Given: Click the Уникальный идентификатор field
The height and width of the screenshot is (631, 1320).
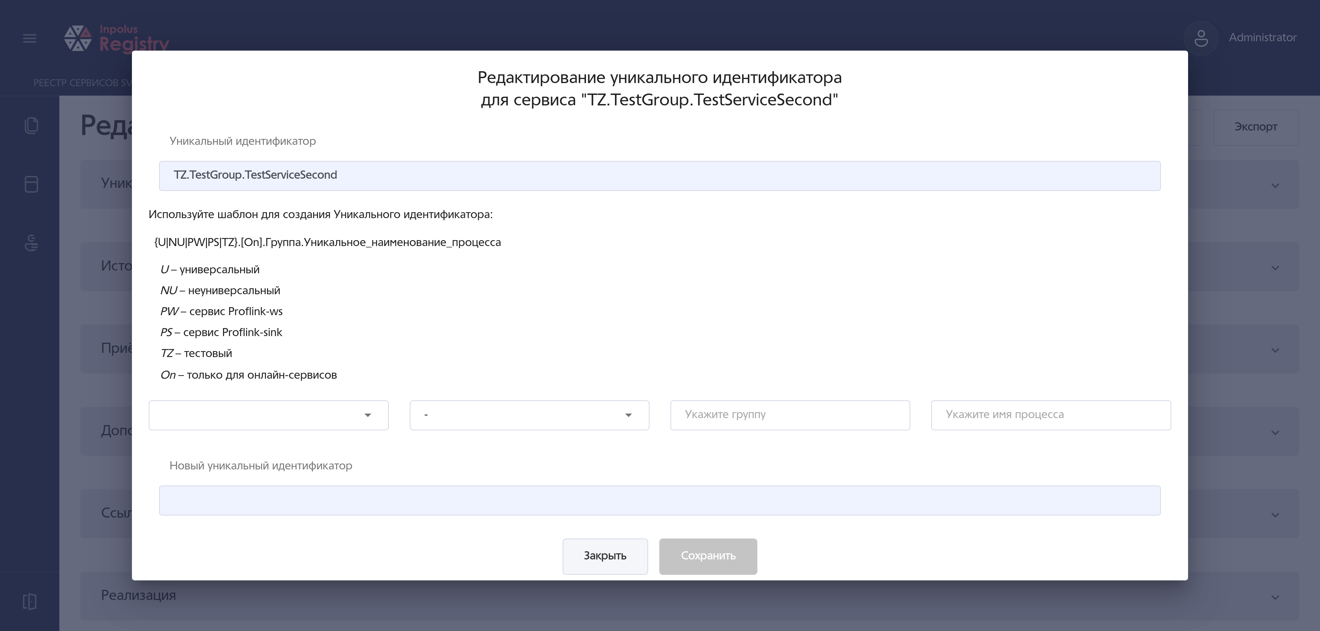Looking at the screenshot, I should coord(660,176).
